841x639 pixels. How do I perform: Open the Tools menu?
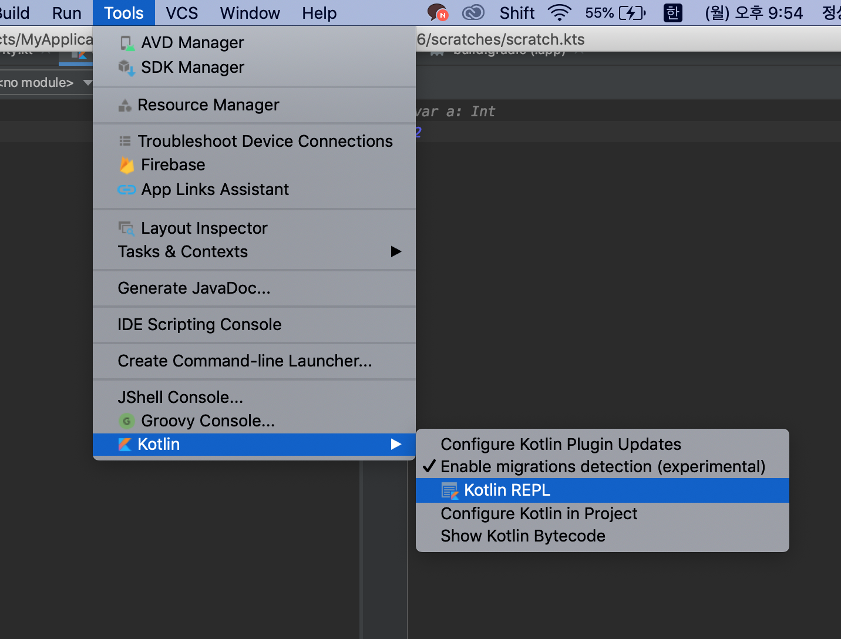coord(124,13)
